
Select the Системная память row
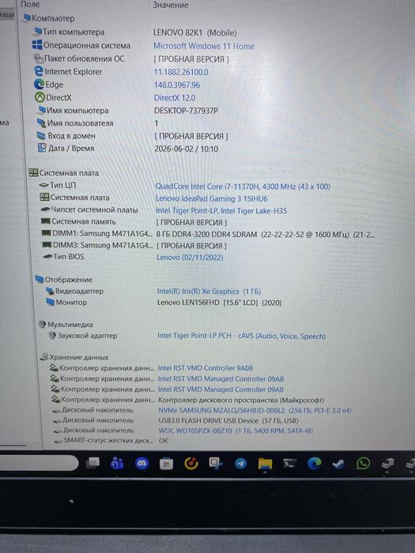tap(134, 222)
